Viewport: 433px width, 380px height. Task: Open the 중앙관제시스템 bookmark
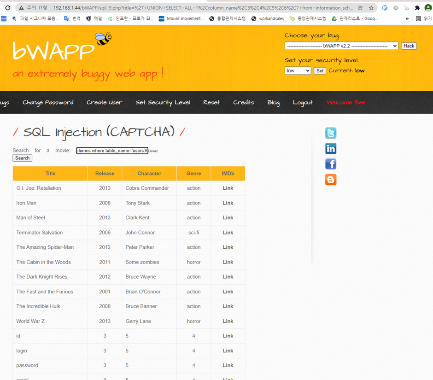point(308,18)
